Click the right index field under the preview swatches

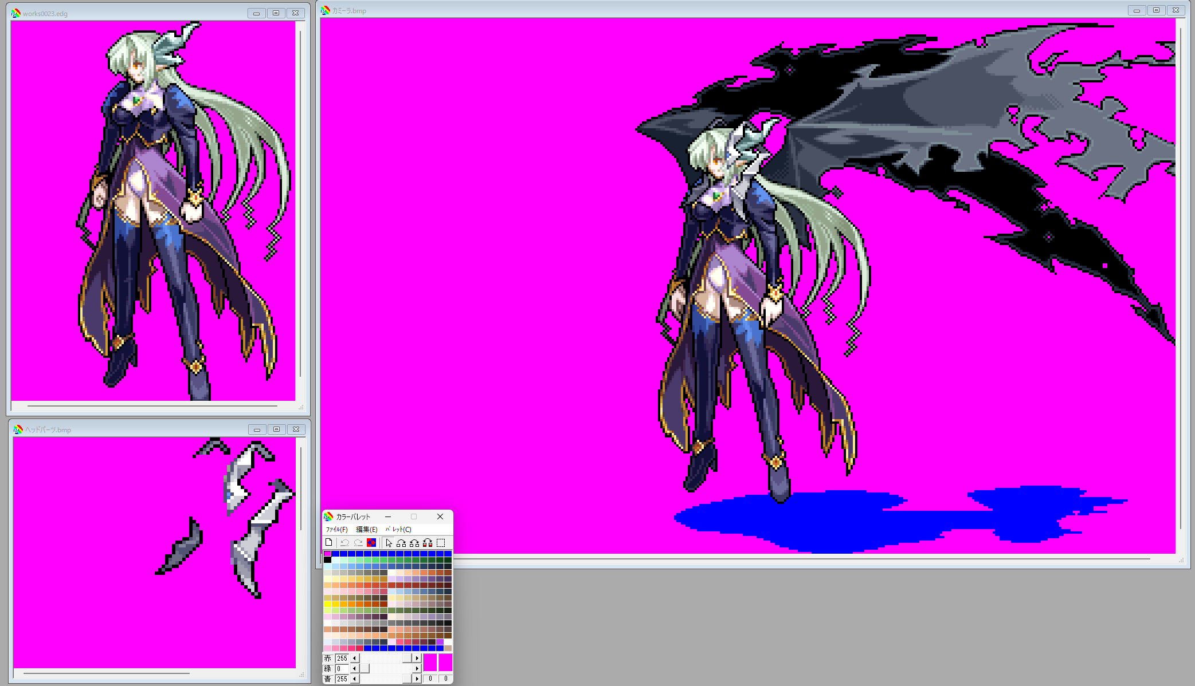coord(445,679)
